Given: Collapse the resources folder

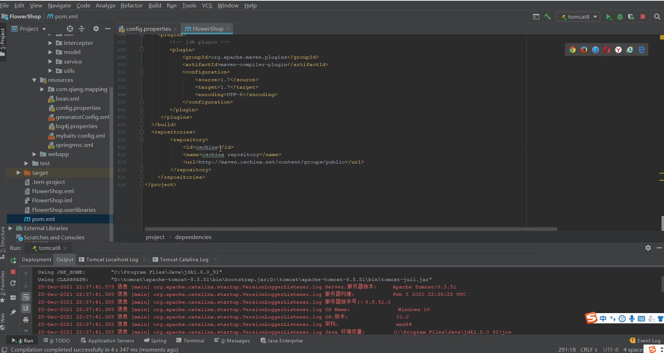Looking at the screenshot, I should pyautogui.click(x=34, y=80).
